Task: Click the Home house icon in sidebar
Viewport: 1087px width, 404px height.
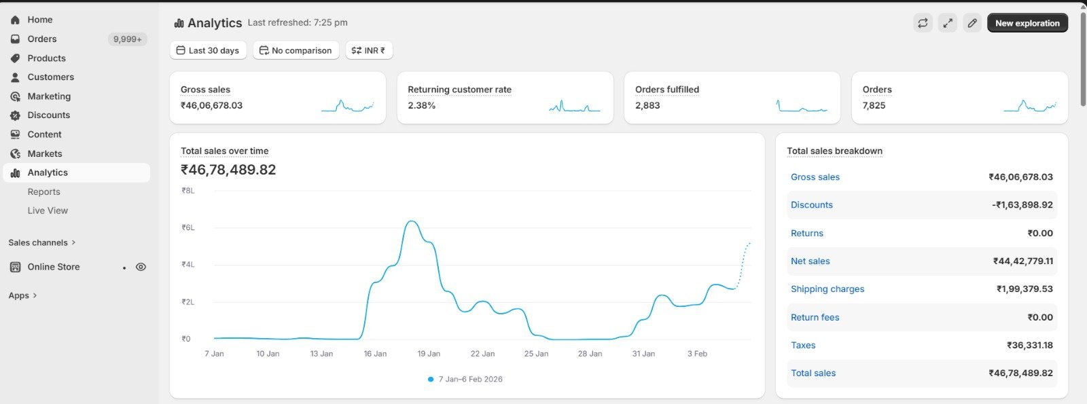Action: tap(15, 20)
